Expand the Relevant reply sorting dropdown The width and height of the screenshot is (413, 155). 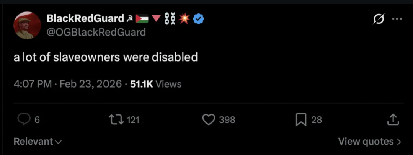point(38,142)
